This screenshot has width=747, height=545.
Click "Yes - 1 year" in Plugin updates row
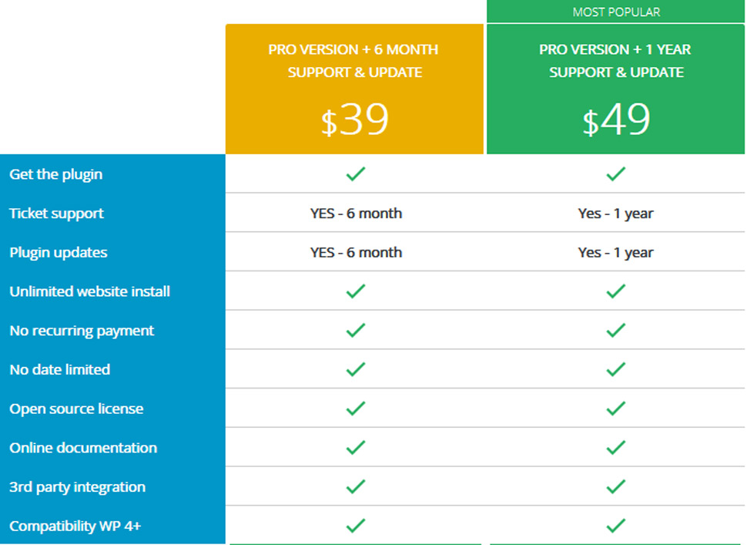click(615, 253)
